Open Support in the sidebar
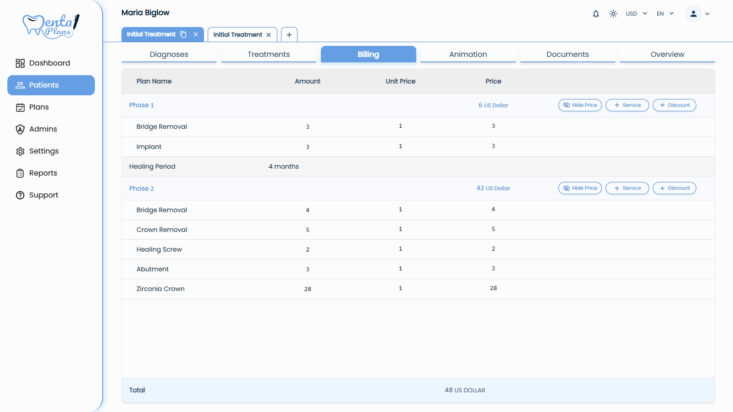The width and height of the screenshot is (733, 412). [x=44, y=195]
